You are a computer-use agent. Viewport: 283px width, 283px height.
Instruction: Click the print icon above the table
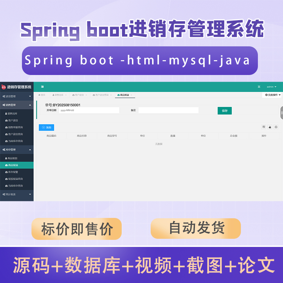276,127
